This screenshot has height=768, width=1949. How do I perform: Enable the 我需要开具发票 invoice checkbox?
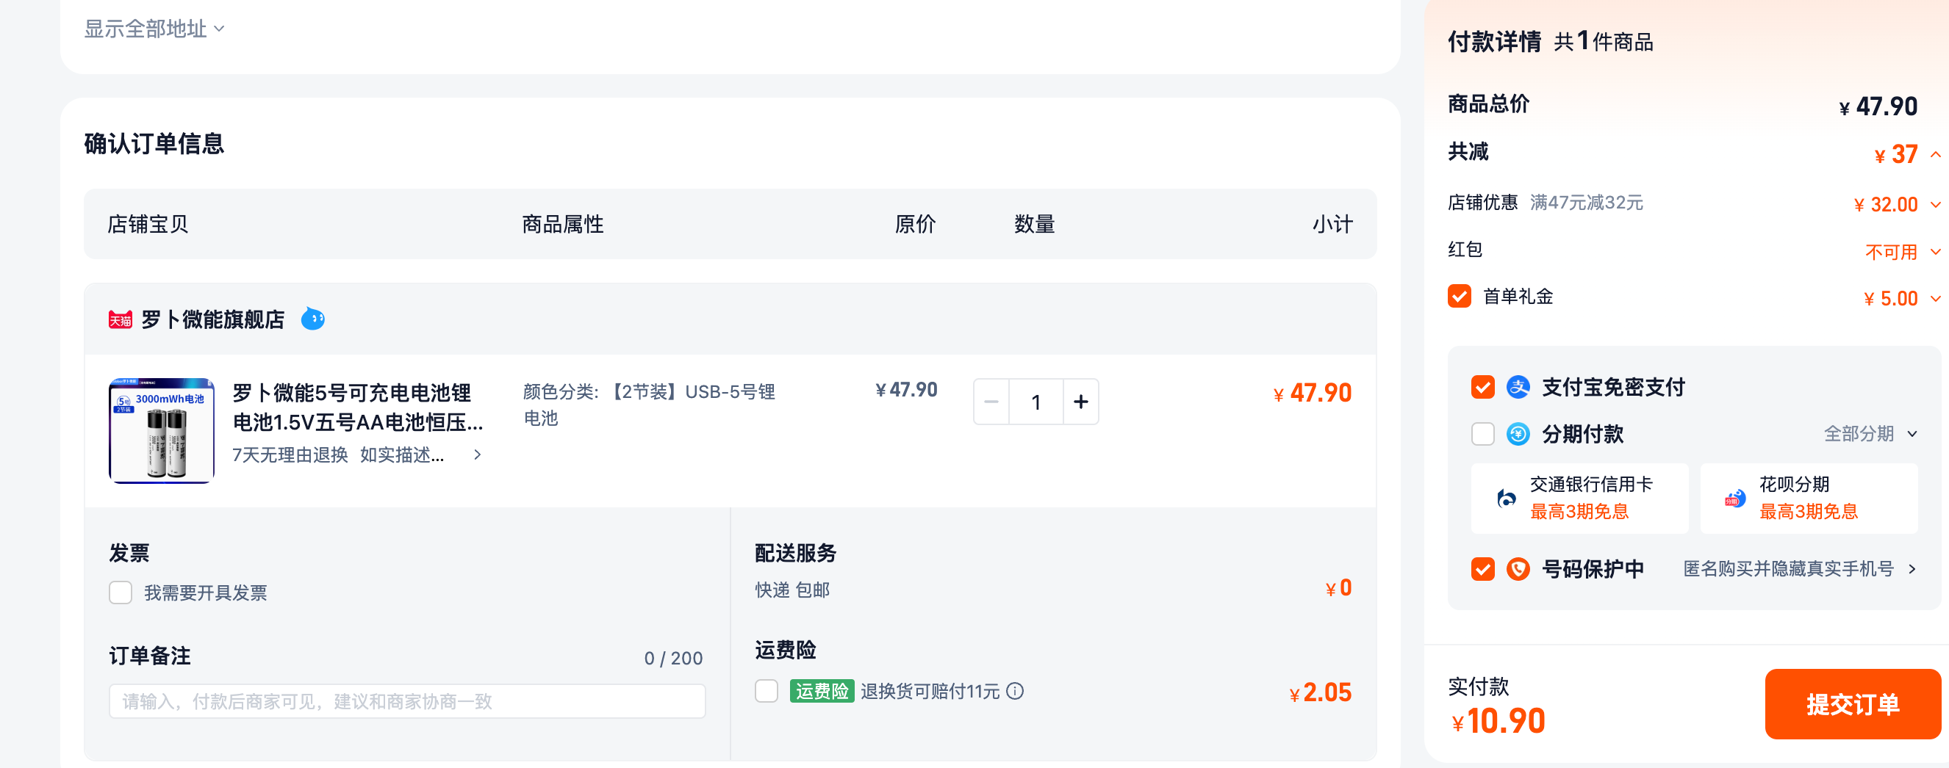[121, 593]
